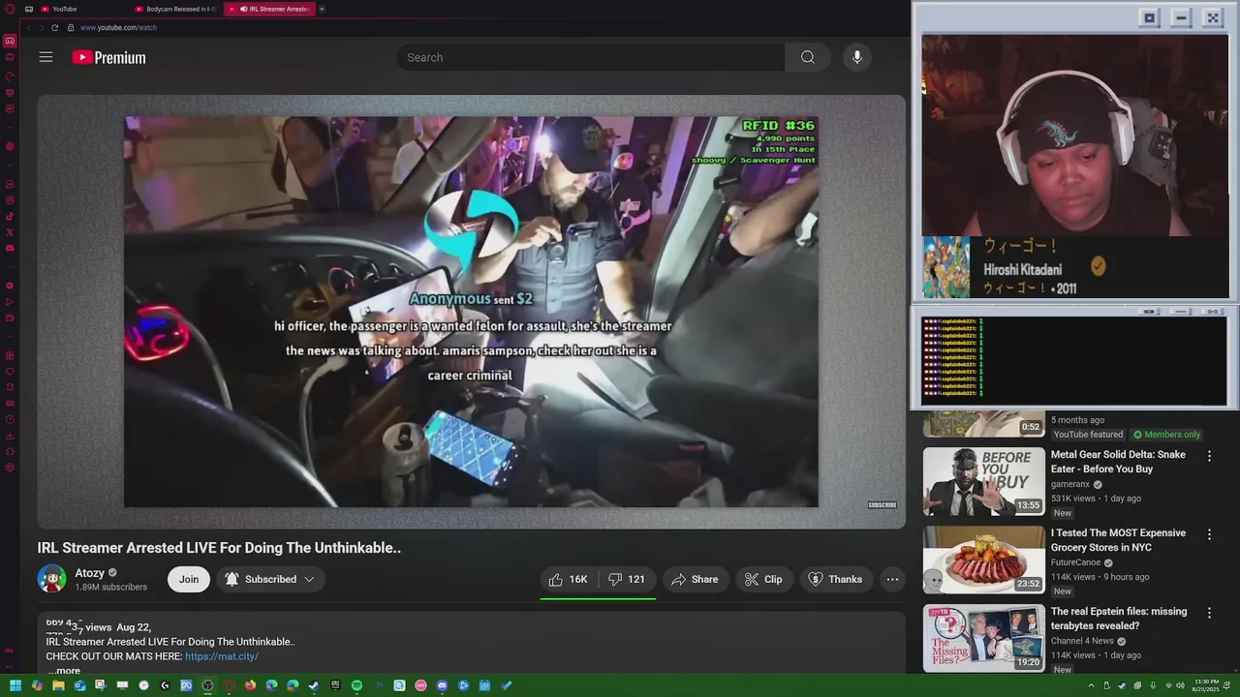Image resolution: width=1240 pixels, height=697 pixels.
Task: Click the YouTube Premium logo
Action: point(108,57)
